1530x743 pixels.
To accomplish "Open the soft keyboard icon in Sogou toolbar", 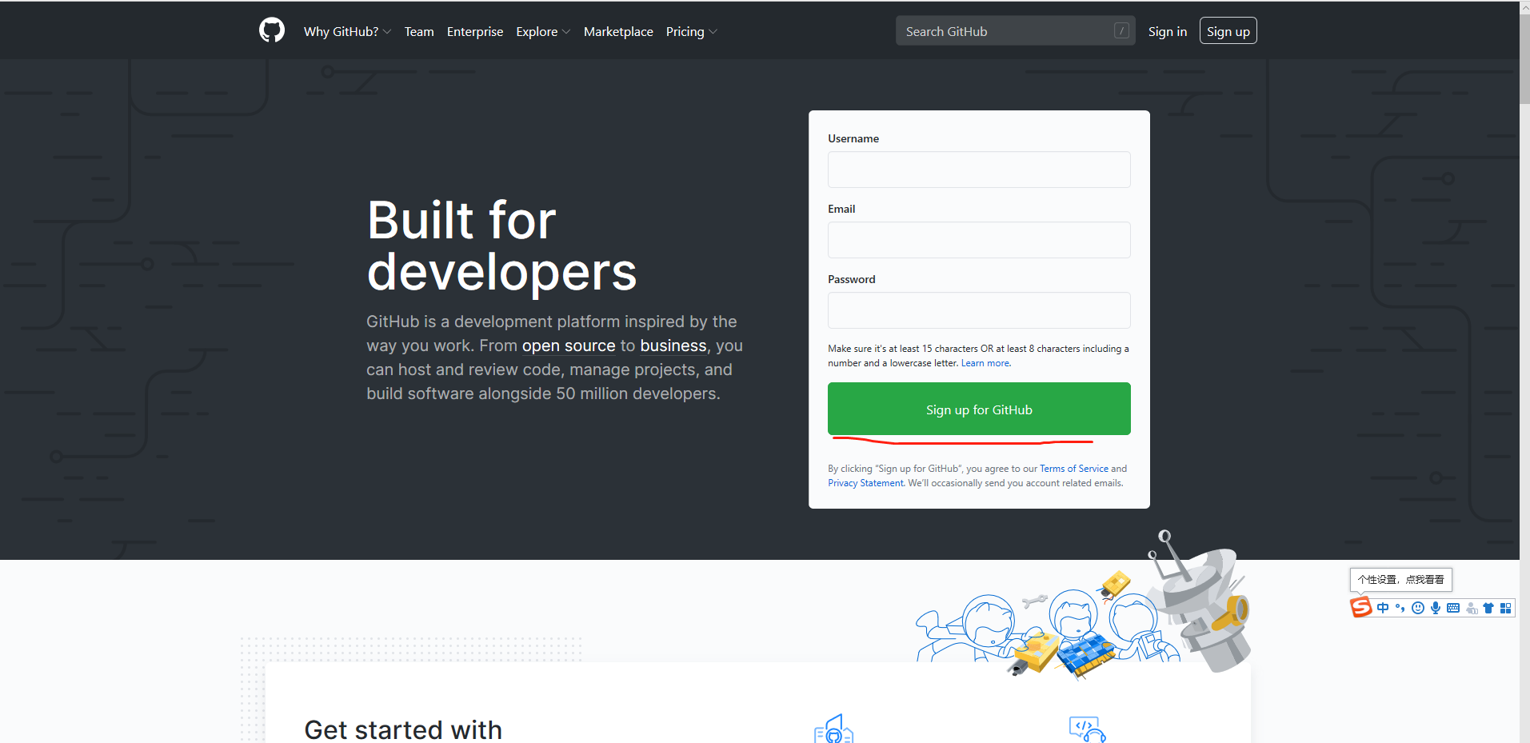I will (1453, 608).
